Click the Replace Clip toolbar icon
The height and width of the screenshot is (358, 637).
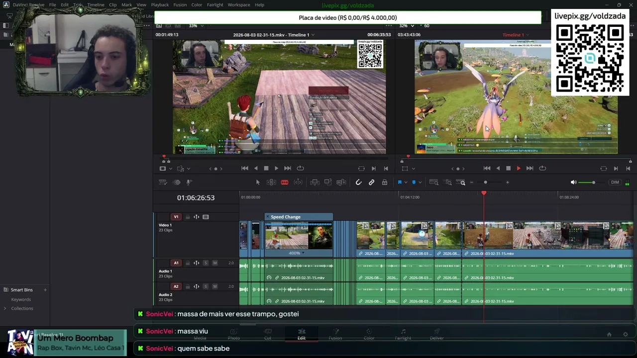click(x=341, y=182)
